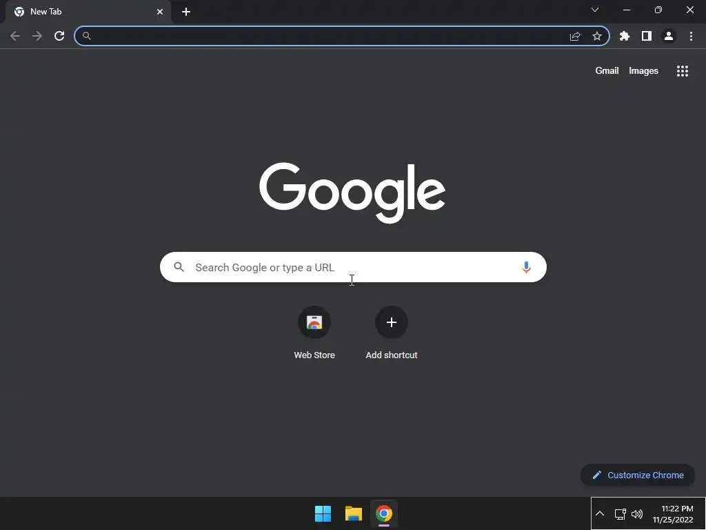The width and height of the screenshot is (706, 530).
Task: Open network settings tray icon
Action: (620, 513)
